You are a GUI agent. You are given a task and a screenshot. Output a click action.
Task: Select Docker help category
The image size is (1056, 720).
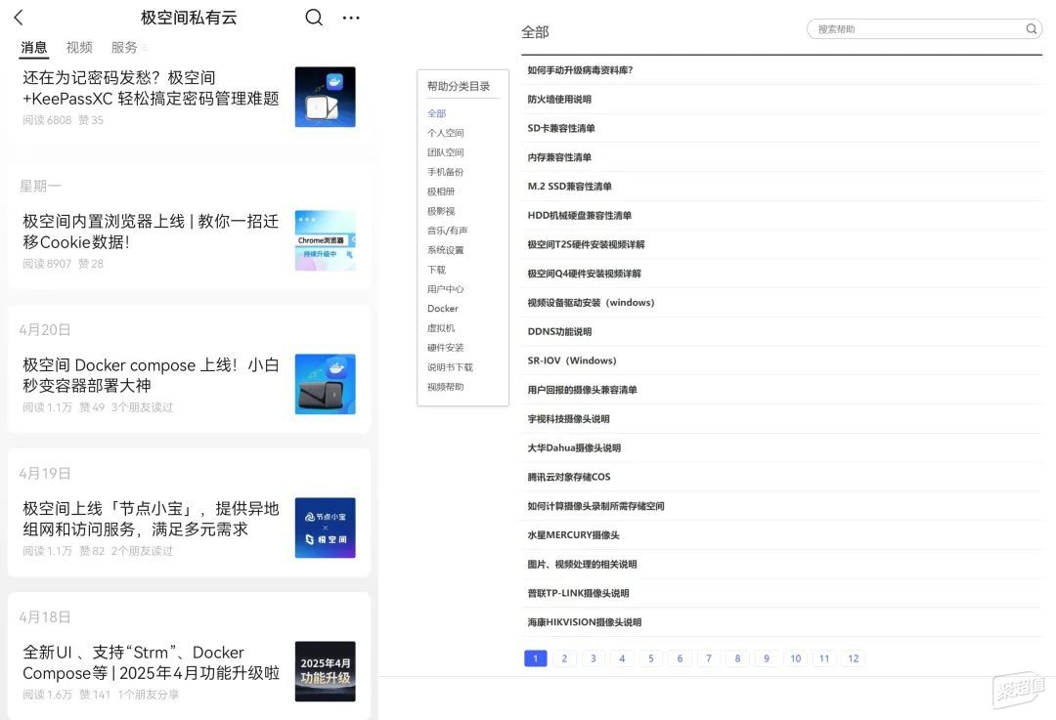point(443,308)
